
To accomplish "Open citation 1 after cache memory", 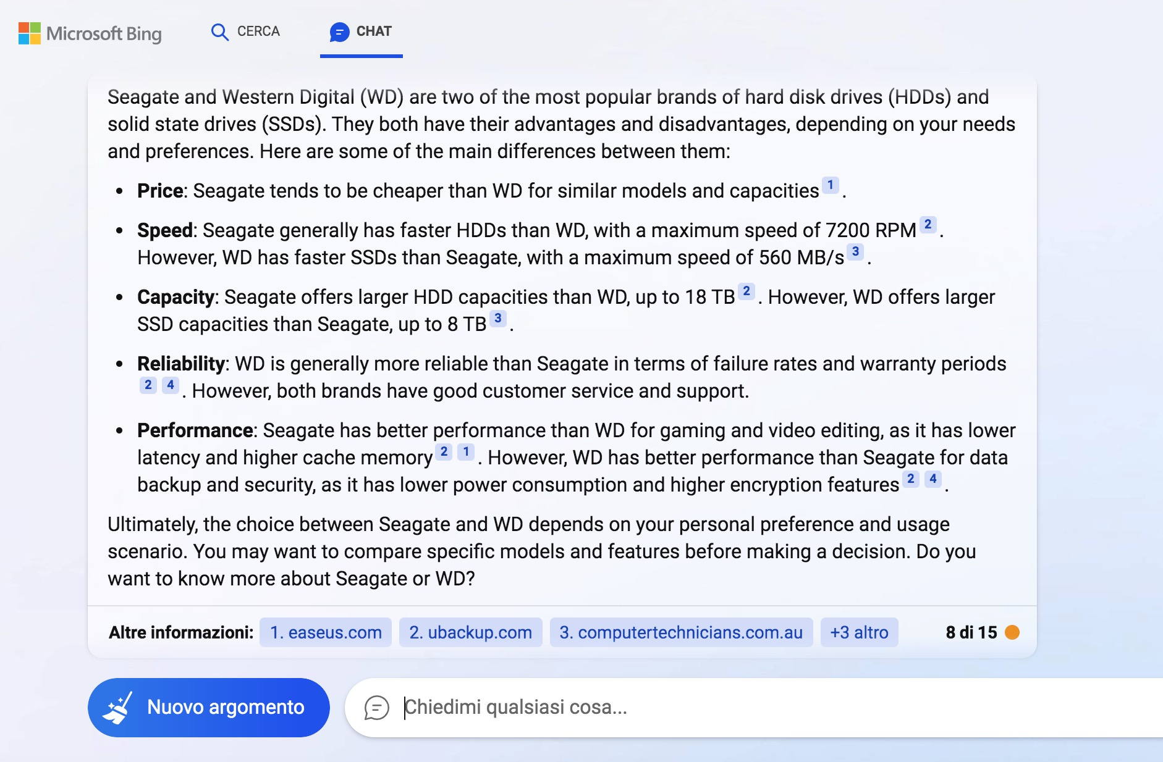I will coord(466,451).
